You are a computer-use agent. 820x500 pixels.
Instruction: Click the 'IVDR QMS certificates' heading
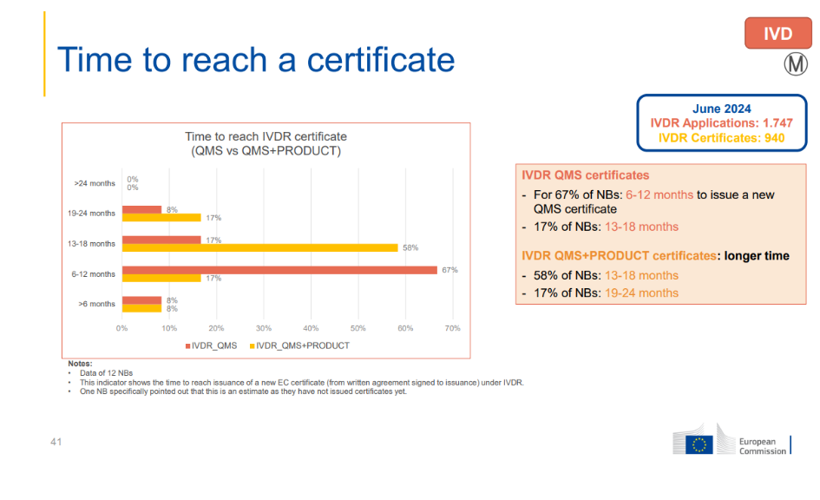point(585,175)
